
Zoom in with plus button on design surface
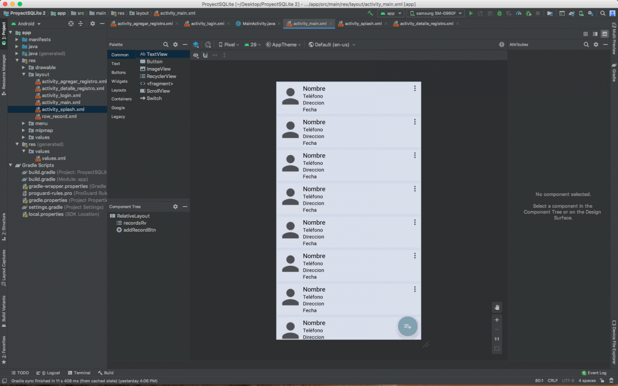click(497, 320)
